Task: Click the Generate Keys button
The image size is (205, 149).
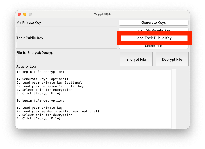Action: [154, 23]
